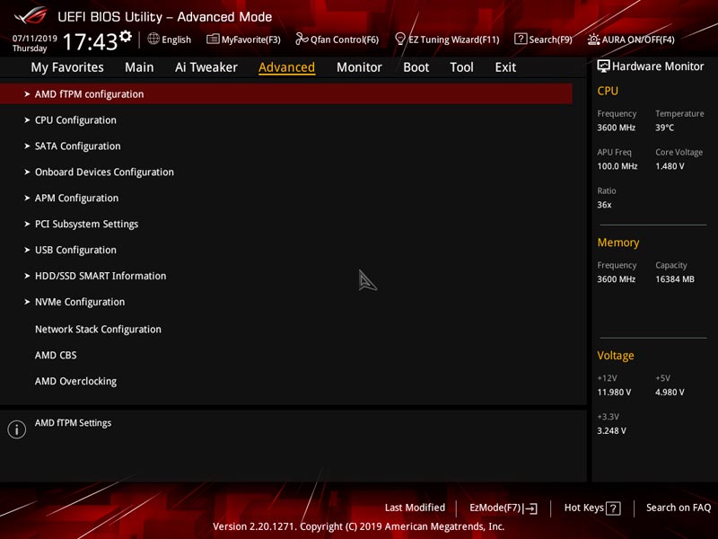The height and width of the screenshot is (539, 718).
Task: Open the Tool tab
Action: click(x=461, y=67)
